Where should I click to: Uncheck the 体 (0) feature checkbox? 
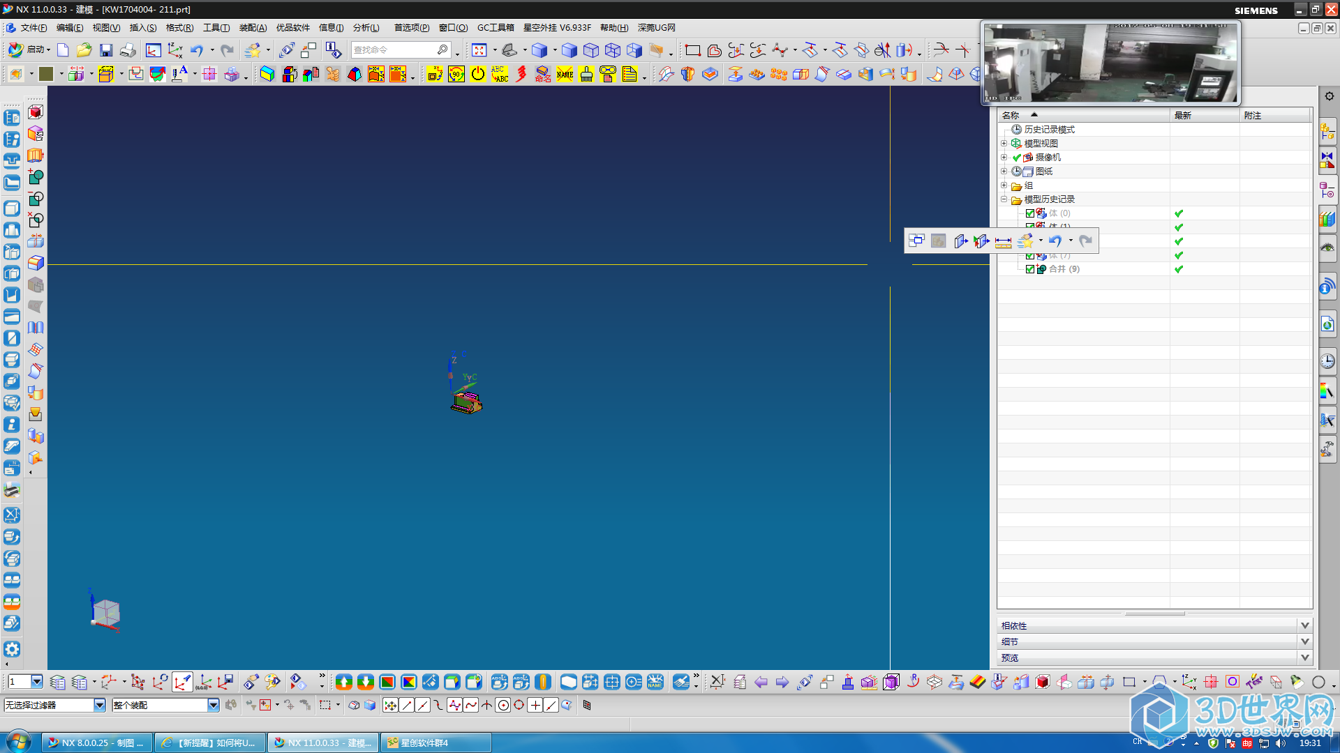pos(1029,213)
